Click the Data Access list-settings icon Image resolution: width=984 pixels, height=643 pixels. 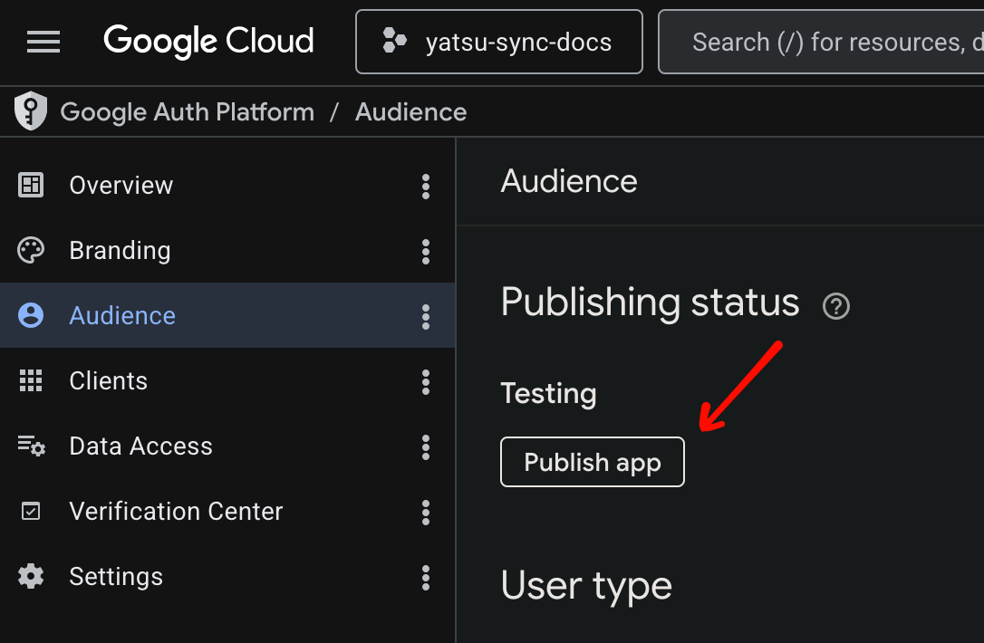32,446
